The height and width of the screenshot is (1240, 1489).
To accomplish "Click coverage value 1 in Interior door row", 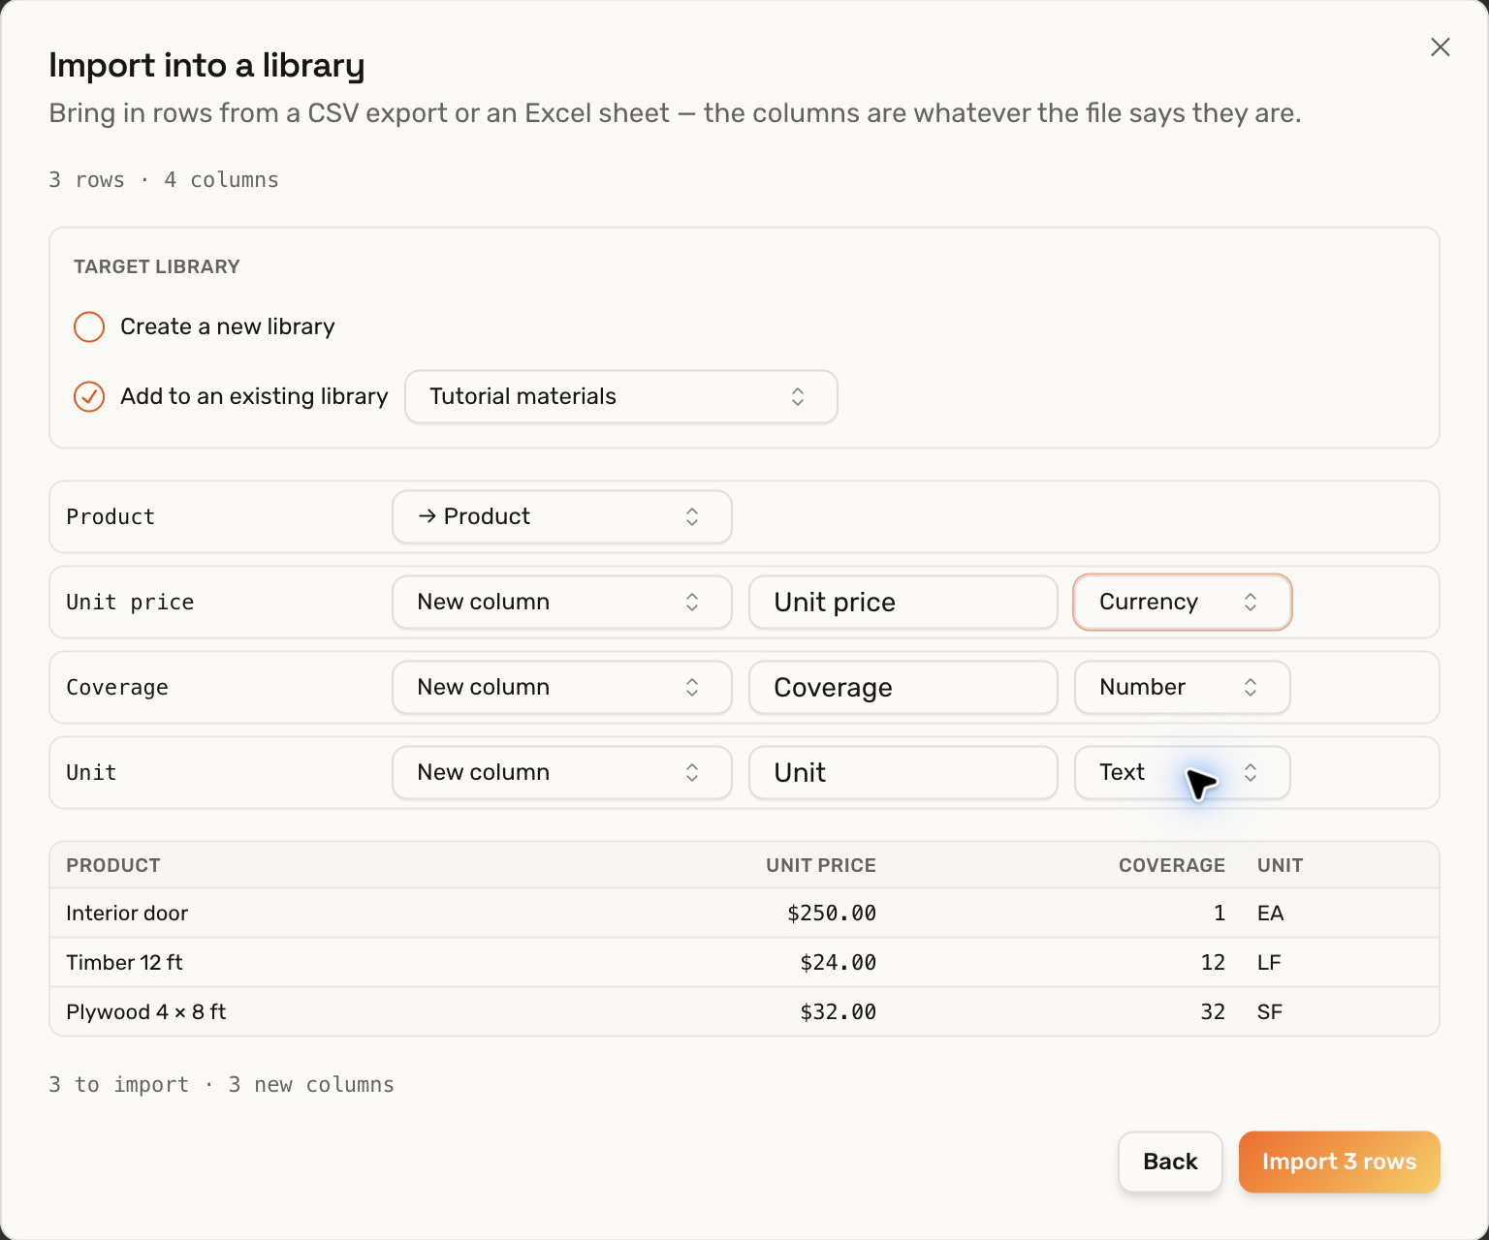I will pos(1220,913).
